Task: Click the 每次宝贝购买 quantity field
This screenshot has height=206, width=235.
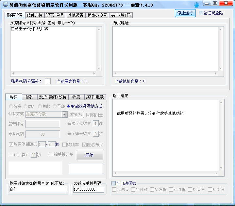Action: tap(96, 123)
